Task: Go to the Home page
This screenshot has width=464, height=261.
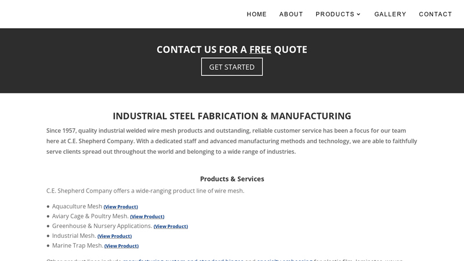Action: [x=256, y=14]
